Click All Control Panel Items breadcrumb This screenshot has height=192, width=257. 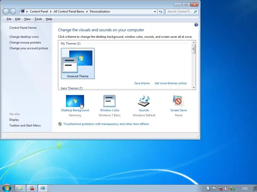(x=69, y=11)
